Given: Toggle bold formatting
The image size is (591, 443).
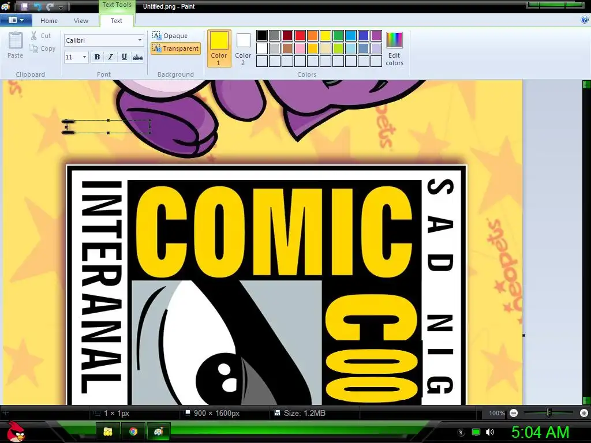Looking at the screenshot, I should [x=97, y=57].
